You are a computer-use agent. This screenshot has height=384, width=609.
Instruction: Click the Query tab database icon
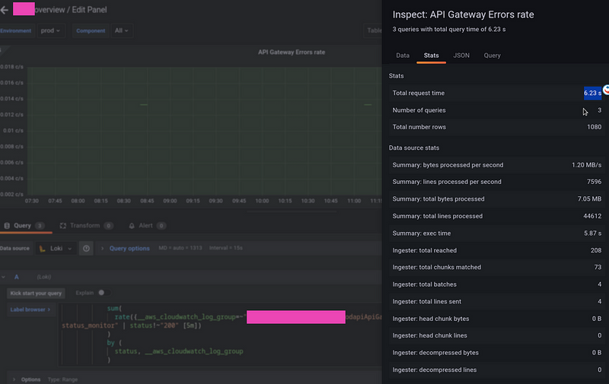point(7,226)
